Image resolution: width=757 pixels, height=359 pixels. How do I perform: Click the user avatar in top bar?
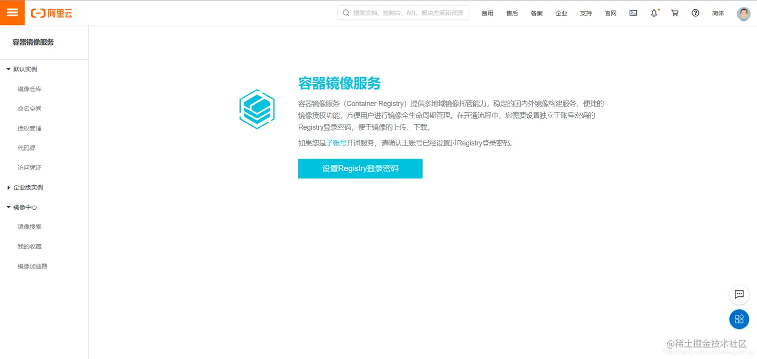[743, 14]
